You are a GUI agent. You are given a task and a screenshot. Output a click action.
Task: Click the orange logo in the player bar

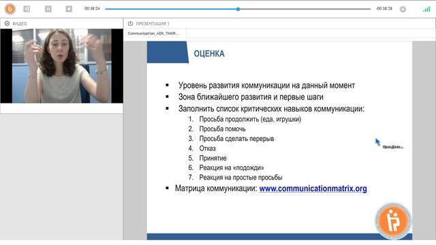pyautogui.click(x=10, y=9)
